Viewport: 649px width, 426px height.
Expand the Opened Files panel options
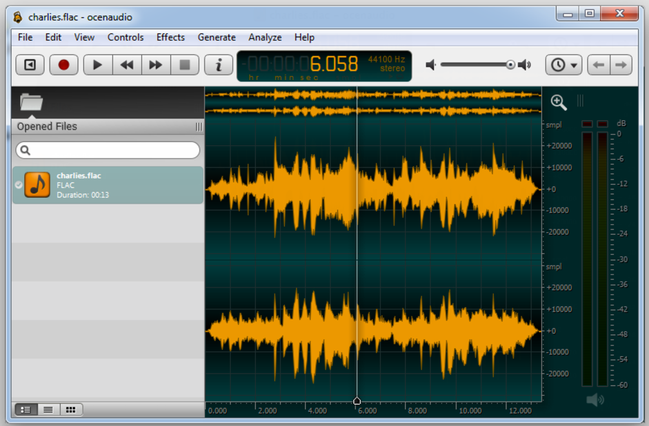coord(198,126)
